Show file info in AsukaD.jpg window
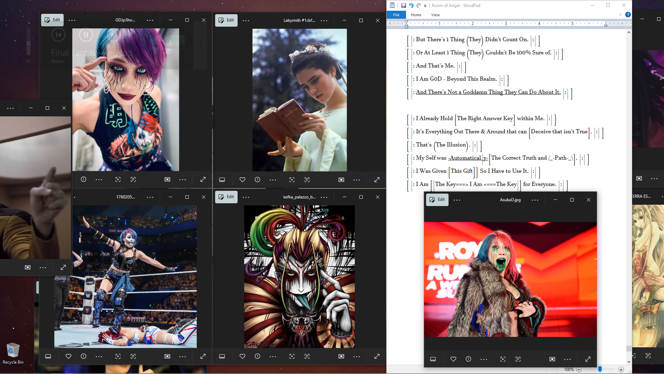Image resolution: width=664 pixels, height=374 pixels. tap(468, 359)
